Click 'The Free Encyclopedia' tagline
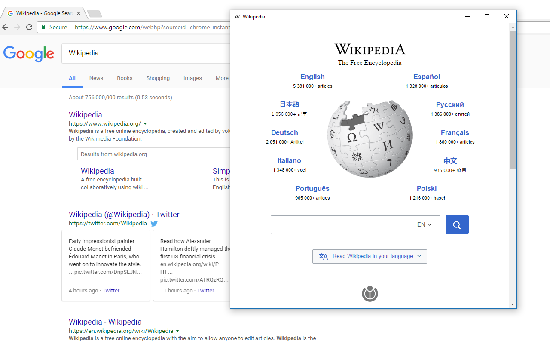The height and width of the screenshot is (344, 550). tap(370, 63)
